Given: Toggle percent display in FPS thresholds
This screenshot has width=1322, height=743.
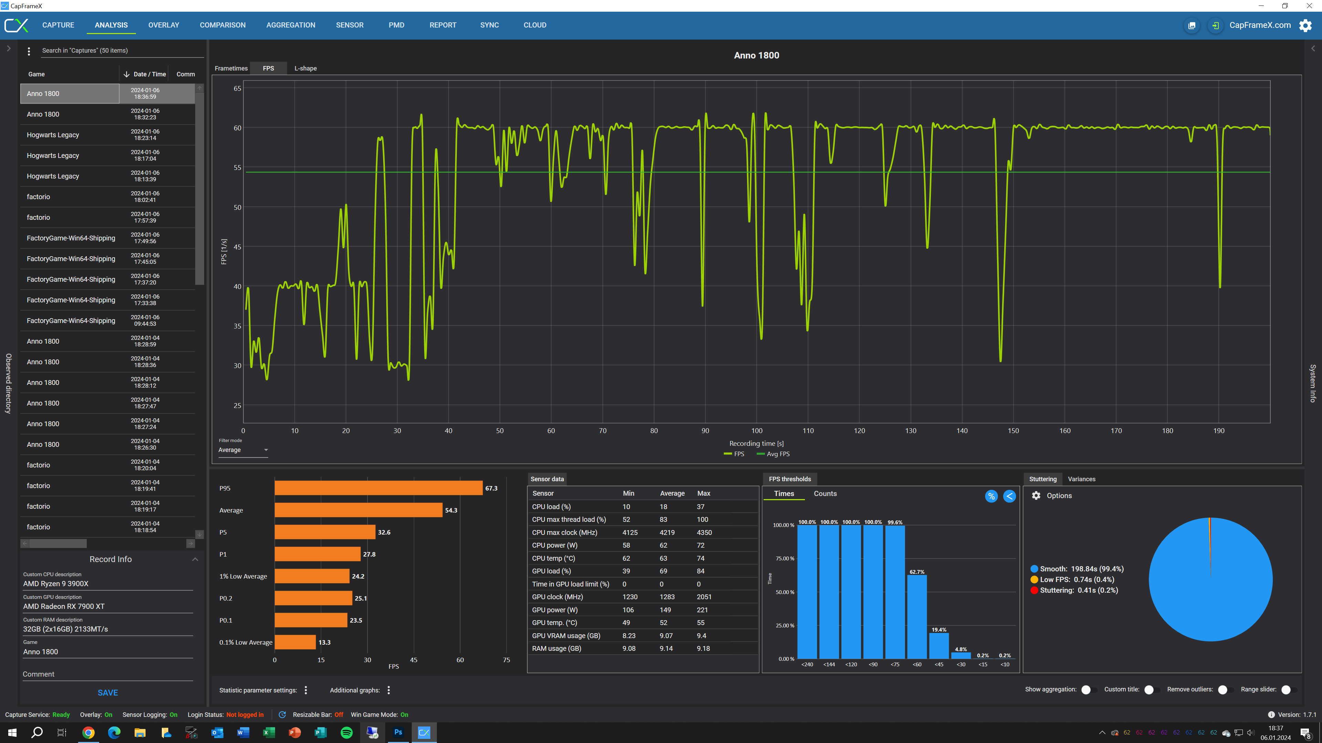Looking at the screenshot, I should click(x=991, y=496).
